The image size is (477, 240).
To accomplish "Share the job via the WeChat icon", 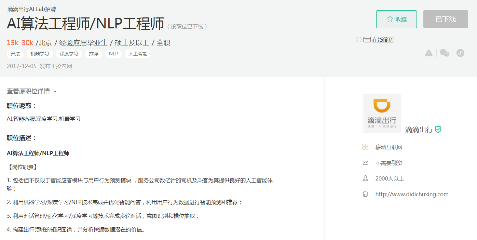I will [x=445, y=53].
